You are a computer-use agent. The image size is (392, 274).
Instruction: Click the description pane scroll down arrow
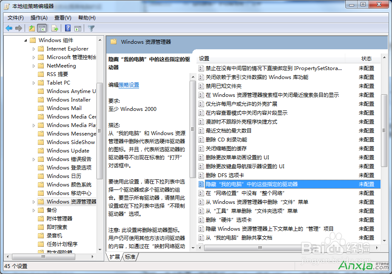[193, 248]
